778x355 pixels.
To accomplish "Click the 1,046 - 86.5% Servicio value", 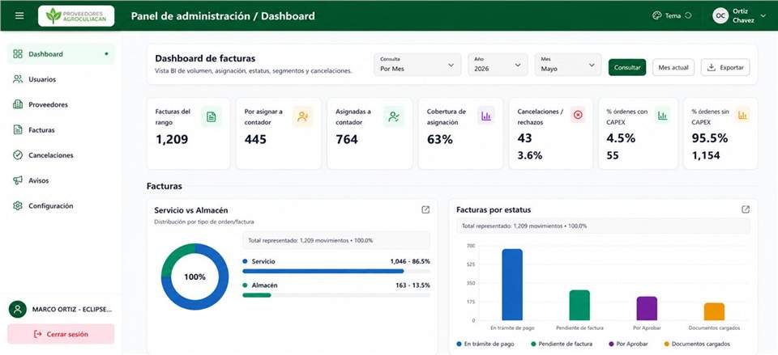I will pos(410,261).
